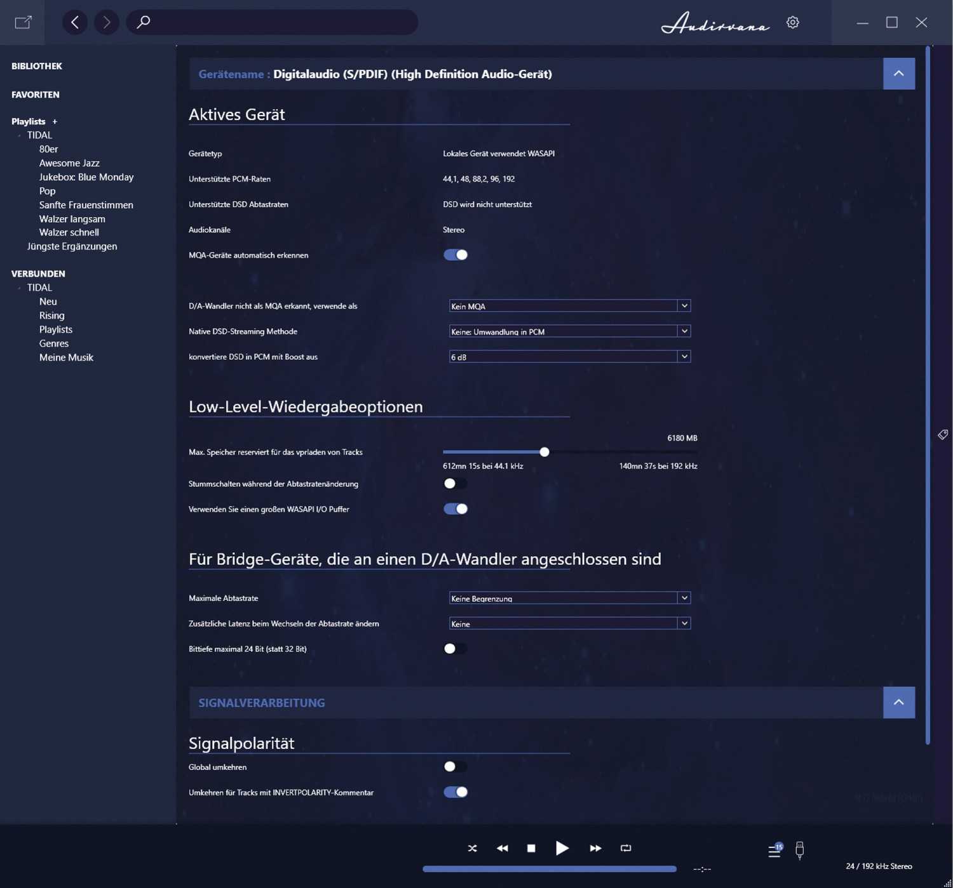Viewport: 953px width, 888px height.
Task: Open Jüngste Ergänzungen
Action: click(72, 246)
